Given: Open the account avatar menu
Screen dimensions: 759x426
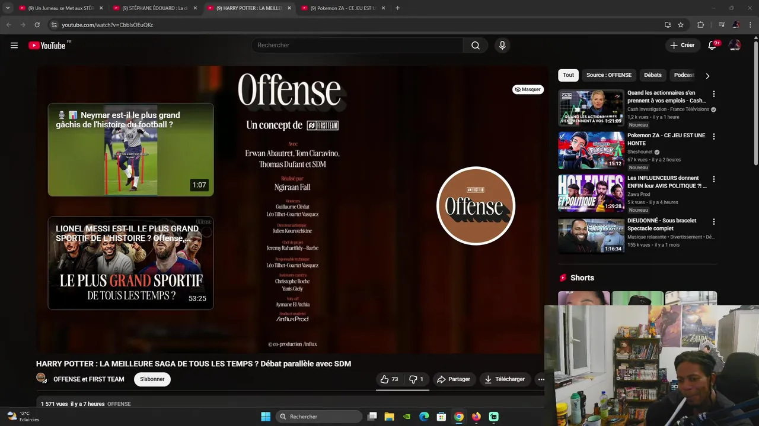Looking at the screenshot, I should 735,46.
